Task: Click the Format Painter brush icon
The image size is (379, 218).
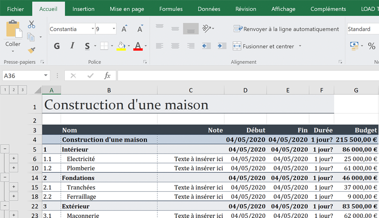Action: pos(31,50)
